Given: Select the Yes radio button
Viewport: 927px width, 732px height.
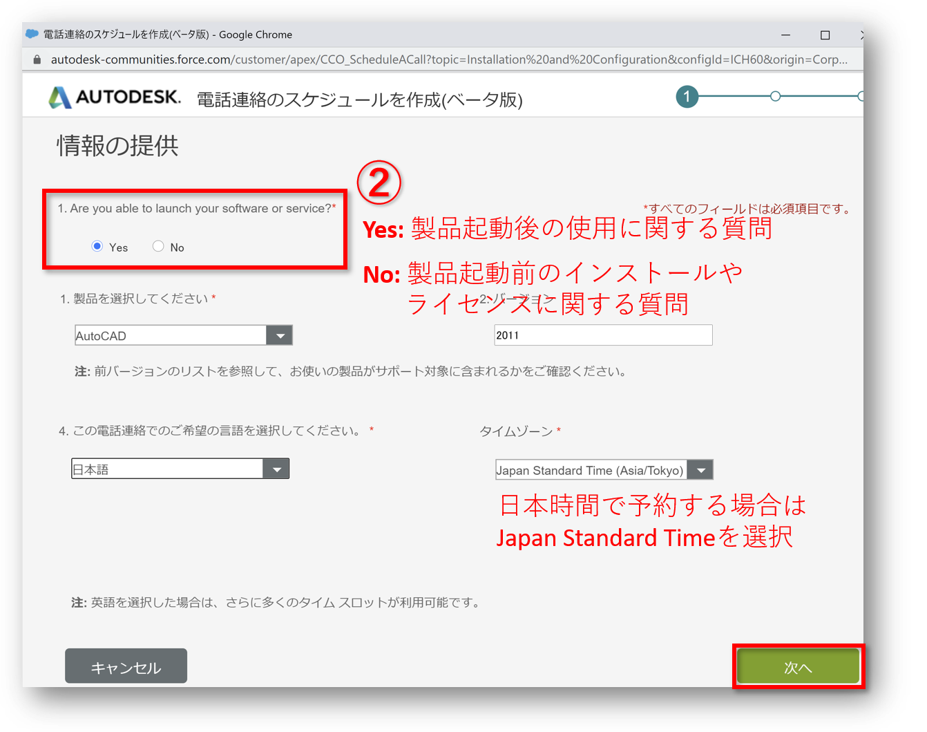Looking at the screenshot, I should point(97,246).
